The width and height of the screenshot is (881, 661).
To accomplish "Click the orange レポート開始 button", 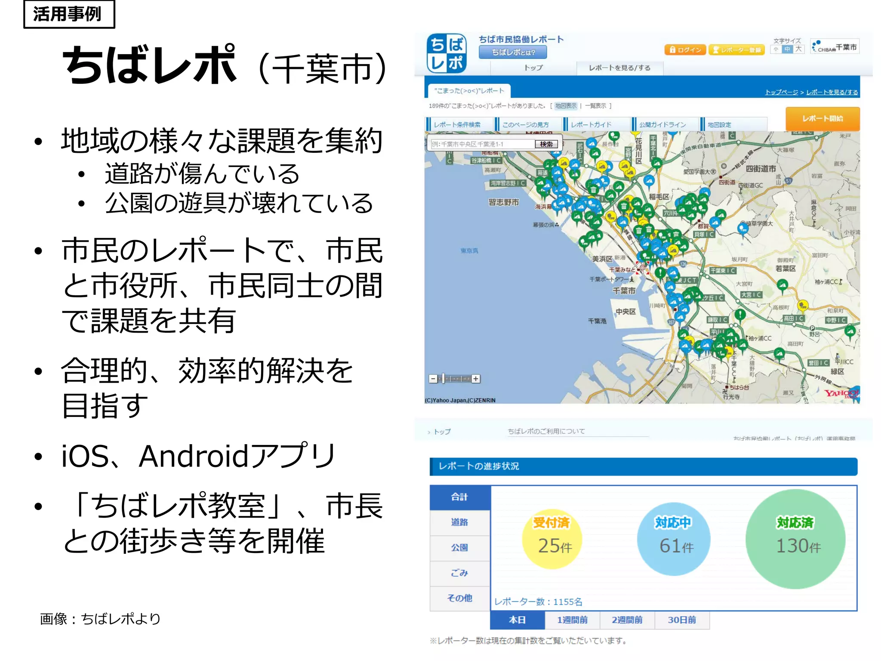I will point(822,119).
